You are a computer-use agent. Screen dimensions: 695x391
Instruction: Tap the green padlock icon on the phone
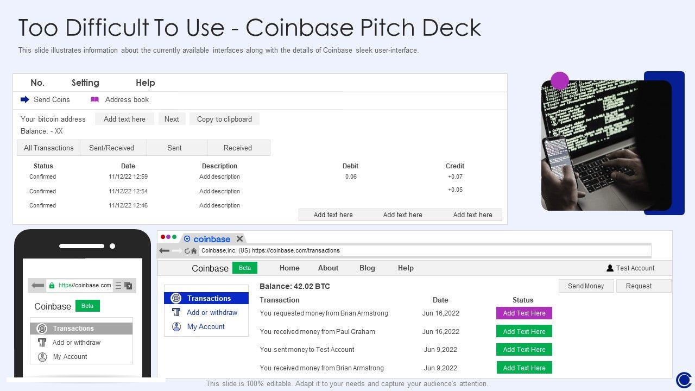tap(52, 286)
